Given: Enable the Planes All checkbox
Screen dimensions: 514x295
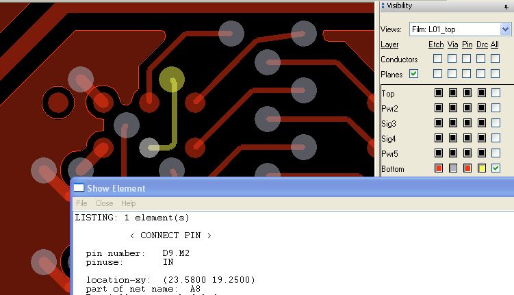Looking at the screenshot, I should [496, 74].
